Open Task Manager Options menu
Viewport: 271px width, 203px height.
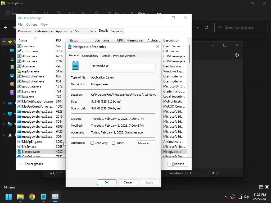(32, 25)
